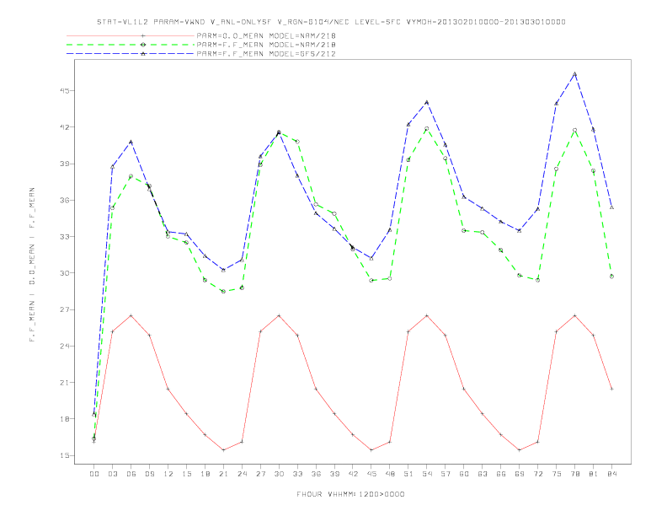Image resolution: width=667 pixels, height=516 pixels.
Task: Click x-axis forecast hour label 81
Action: [x=594, y=474]
